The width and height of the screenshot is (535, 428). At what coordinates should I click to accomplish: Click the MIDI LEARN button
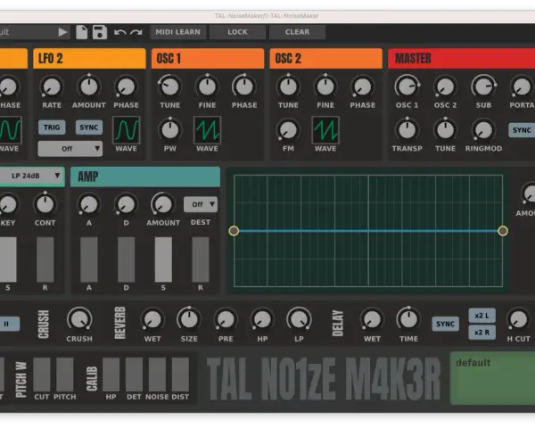(x=177, y=32)
